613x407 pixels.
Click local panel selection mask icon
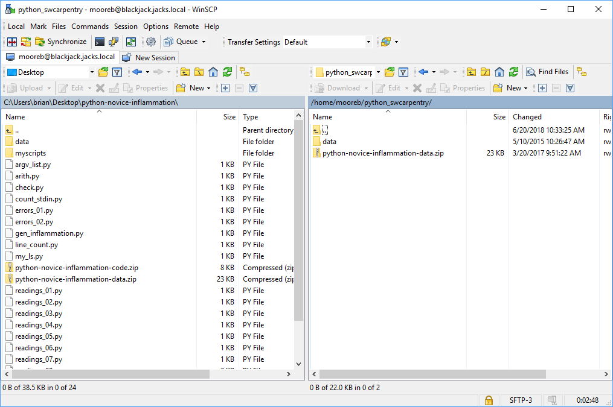coord(253,88)
